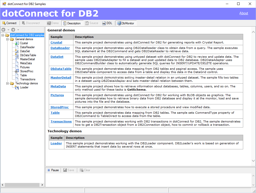Open the forward history dropdown arrow

tap(18, 30)
